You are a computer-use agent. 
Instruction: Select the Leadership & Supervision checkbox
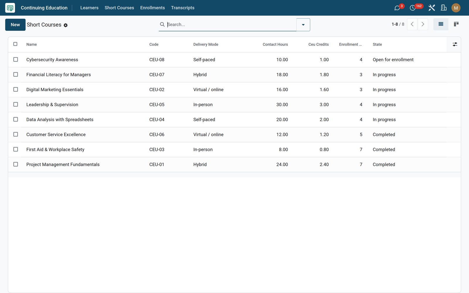pos(16,104)
